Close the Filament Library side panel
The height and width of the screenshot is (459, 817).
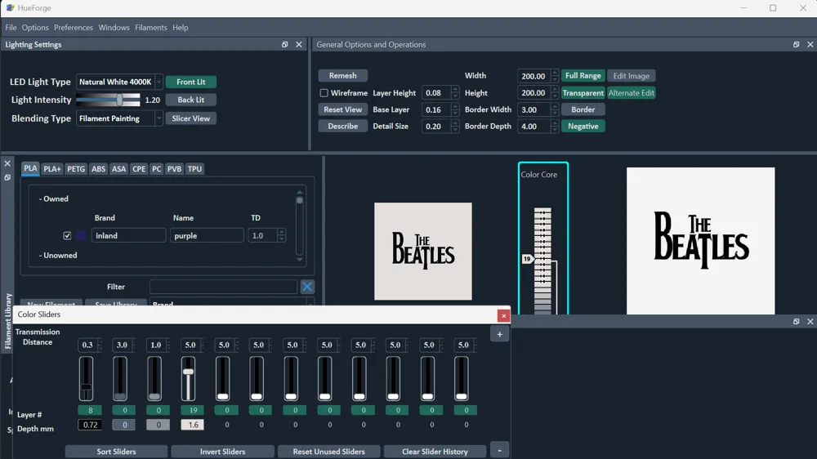(7, 163)
